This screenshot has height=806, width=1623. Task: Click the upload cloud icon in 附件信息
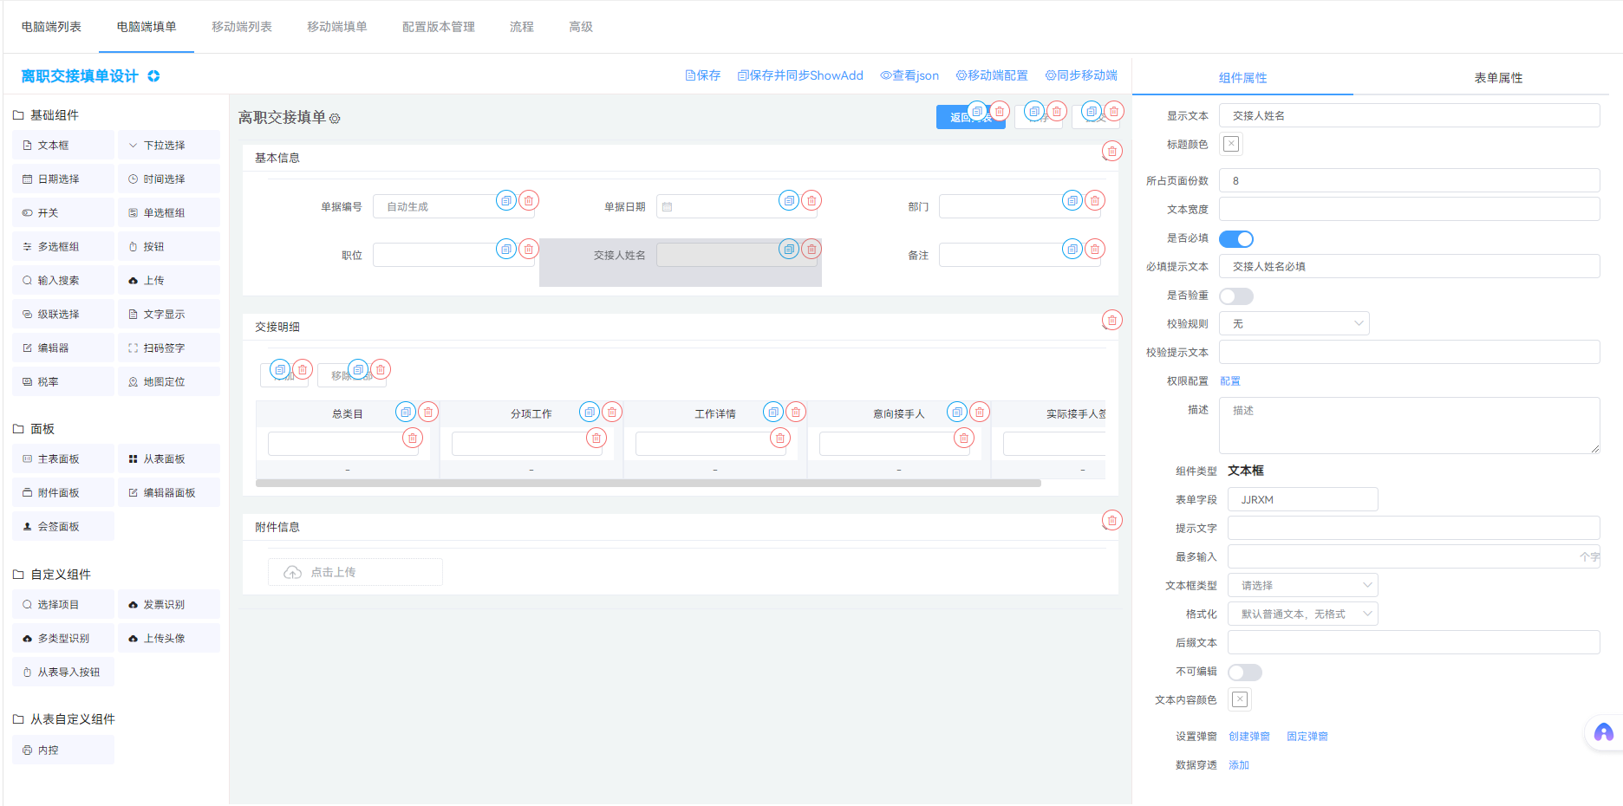(x=293, y=572)
